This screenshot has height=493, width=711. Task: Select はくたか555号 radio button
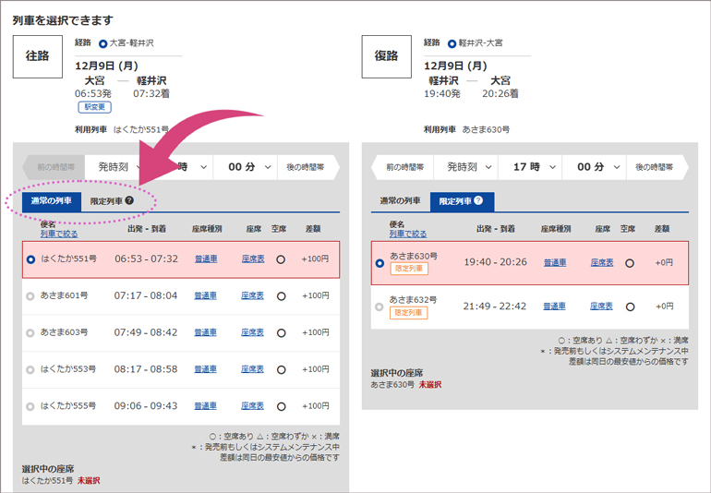click(x=30, y=406)
